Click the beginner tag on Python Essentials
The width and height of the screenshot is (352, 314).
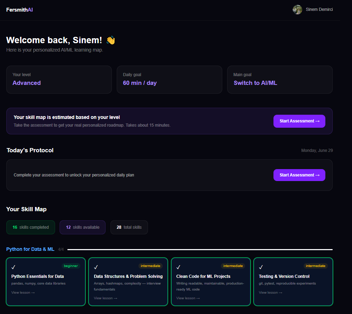tap(71, 266)
